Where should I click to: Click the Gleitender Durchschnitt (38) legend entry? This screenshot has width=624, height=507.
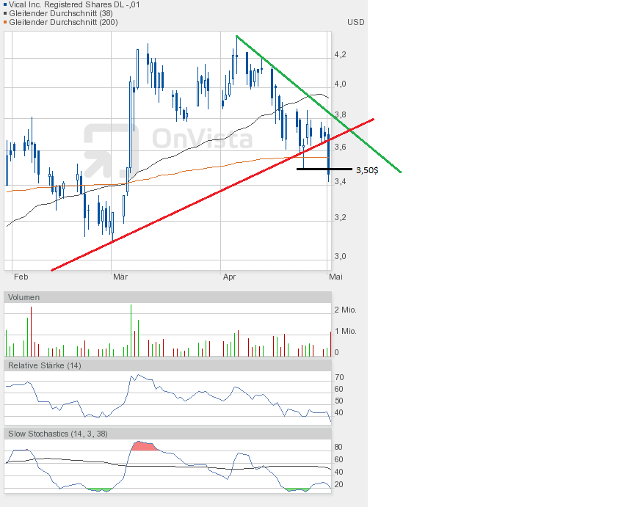[x=61, y=13]
